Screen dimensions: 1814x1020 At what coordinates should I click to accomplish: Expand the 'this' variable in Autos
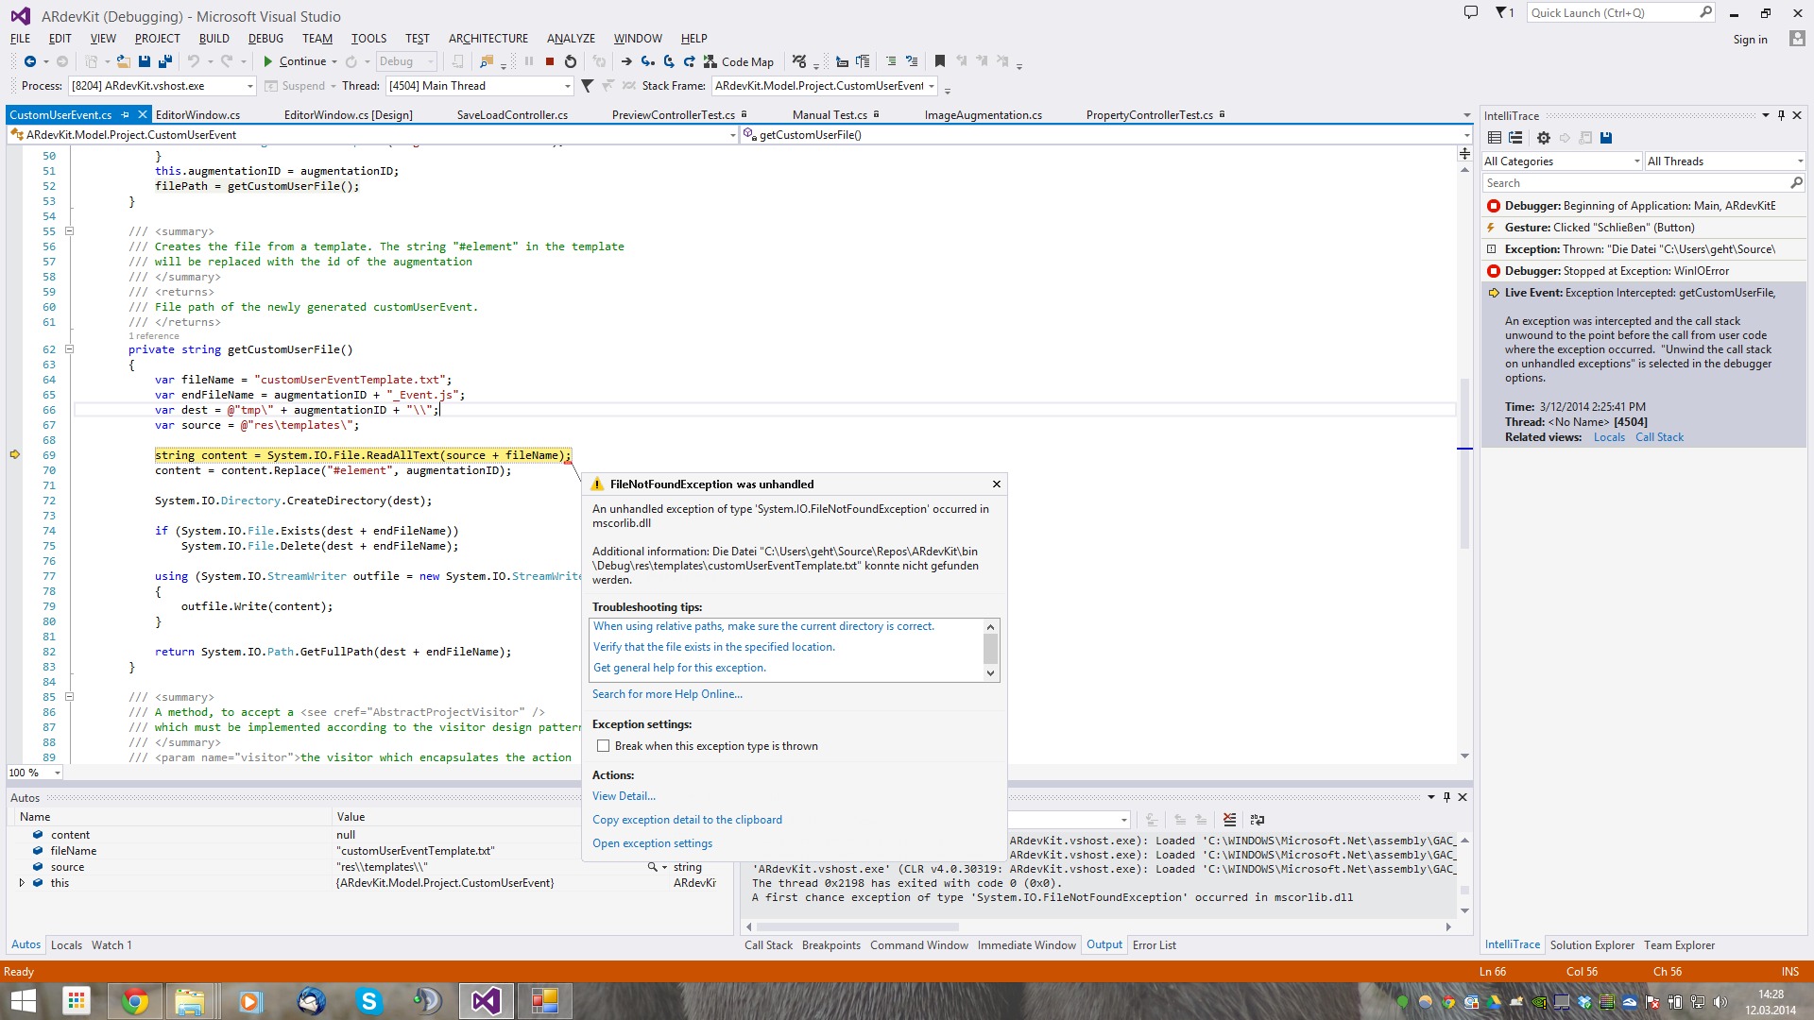pyautogui.click(x=22, y=883)
